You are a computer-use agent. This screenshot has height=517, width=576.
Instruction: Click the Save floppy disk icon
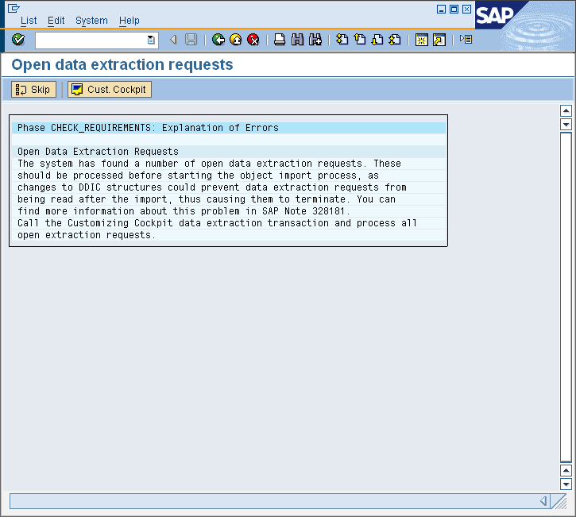(191, 39)
